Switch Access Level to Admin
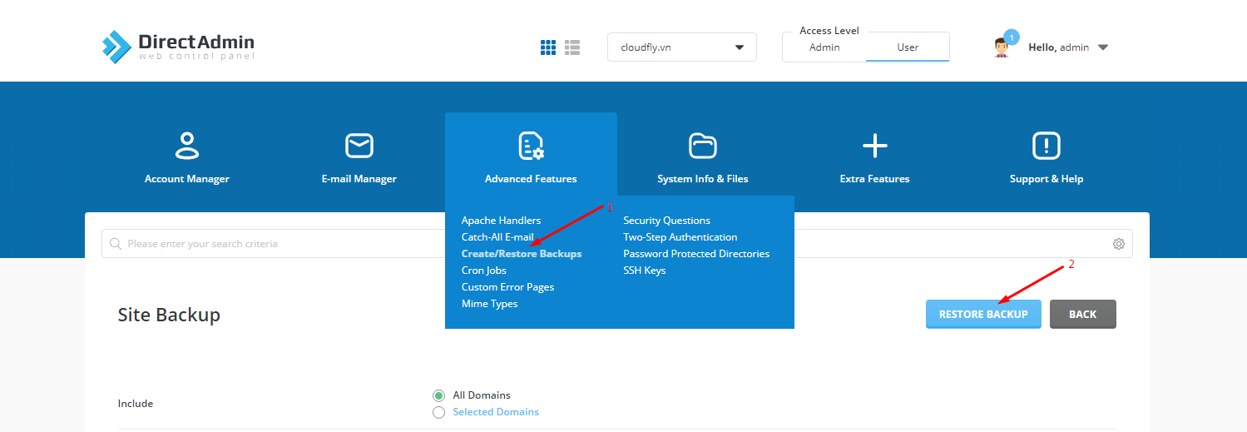The height and width of the screenshot is (432, 1247). click(x=824, y=47)
